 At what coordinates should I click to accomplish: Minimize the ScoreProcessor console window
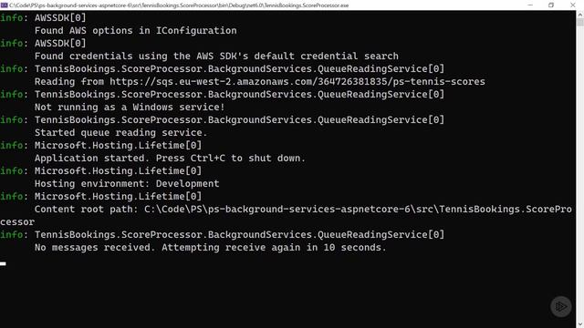pyautogui.click(x=530, y=5)
